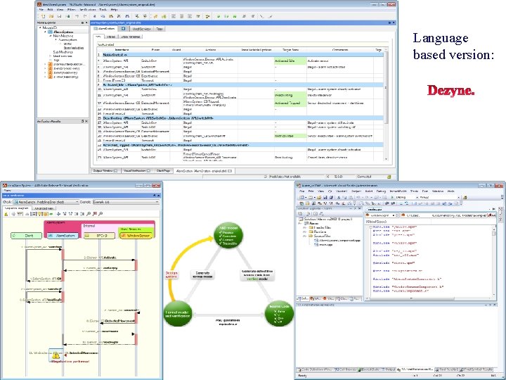Expand Used Services node in Model Explorer
This screenshot has width=506, height=380.
(51, 56)
